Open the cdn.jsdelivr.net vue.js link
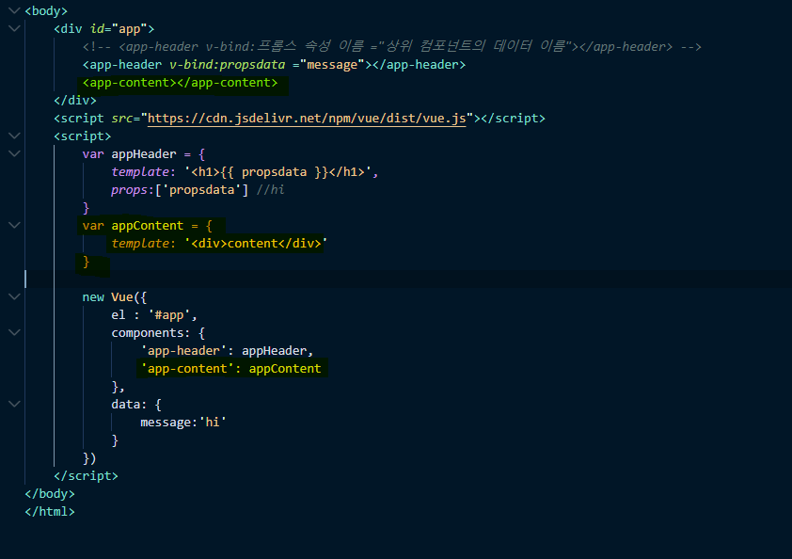This screenshot has width=792, height=559. tap(307, 119)
